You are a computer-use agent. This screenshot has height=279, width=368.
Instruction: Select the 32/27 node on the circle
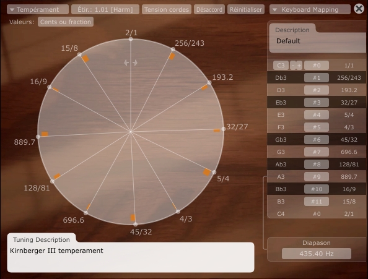[223, 129]
